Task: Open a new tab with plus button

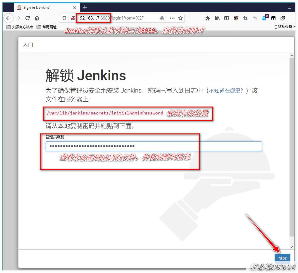Action: tap(85, 7)
